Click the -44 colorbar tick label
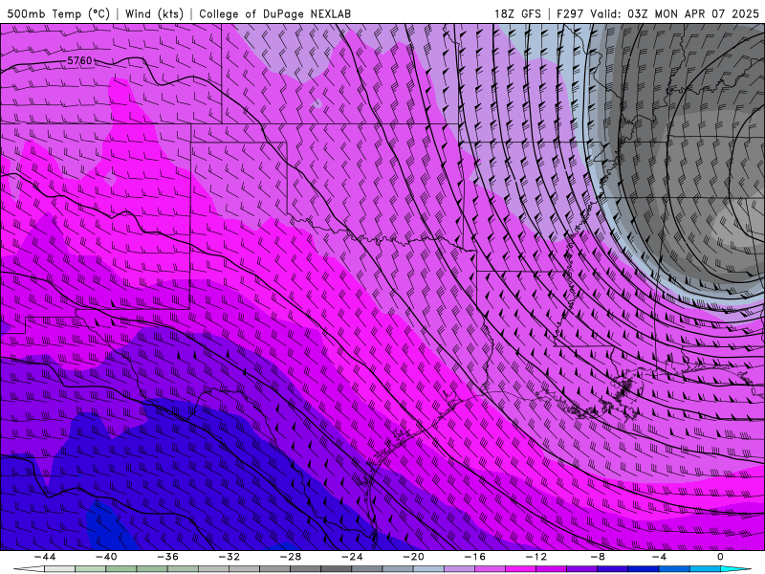This screenshot has height=574, width=765. pyautogui.click(x=45, y=557)
